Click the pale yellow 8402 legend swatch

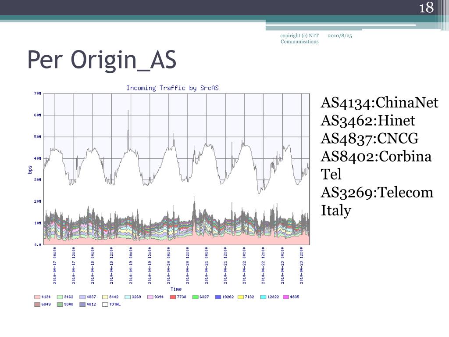coord(105,297)
